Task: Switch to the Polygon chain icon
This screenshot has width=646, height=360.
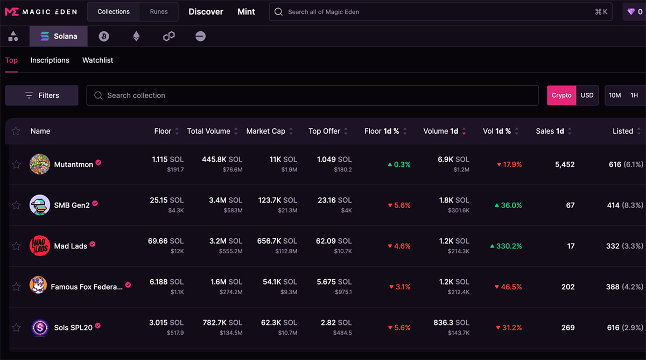Action: pyautogui.click(x=168, y=36)
